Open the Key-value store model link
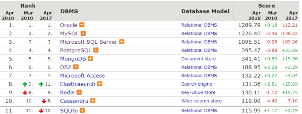The width and height of the screenshot is (302, 114). coord(198,93)
